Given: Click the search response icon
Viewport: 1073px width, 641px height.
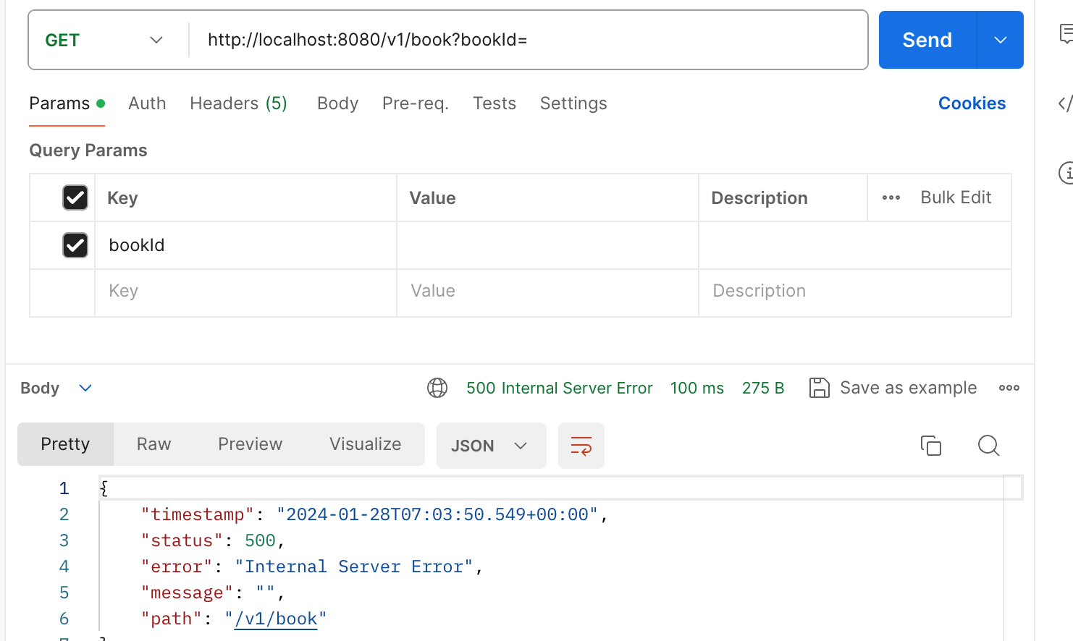Looking at the screenshot, I should pyautogui.click(x=988, y=446).
